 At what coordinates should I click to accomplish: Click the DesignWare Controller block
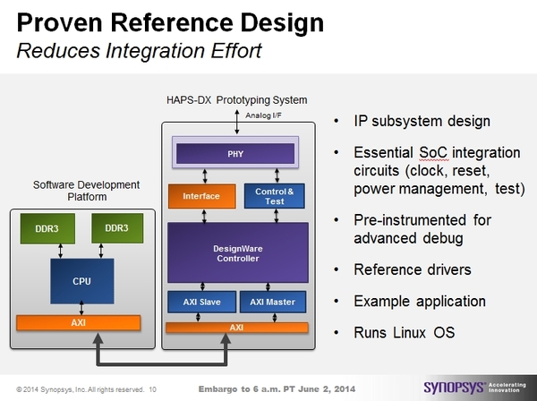238,252
